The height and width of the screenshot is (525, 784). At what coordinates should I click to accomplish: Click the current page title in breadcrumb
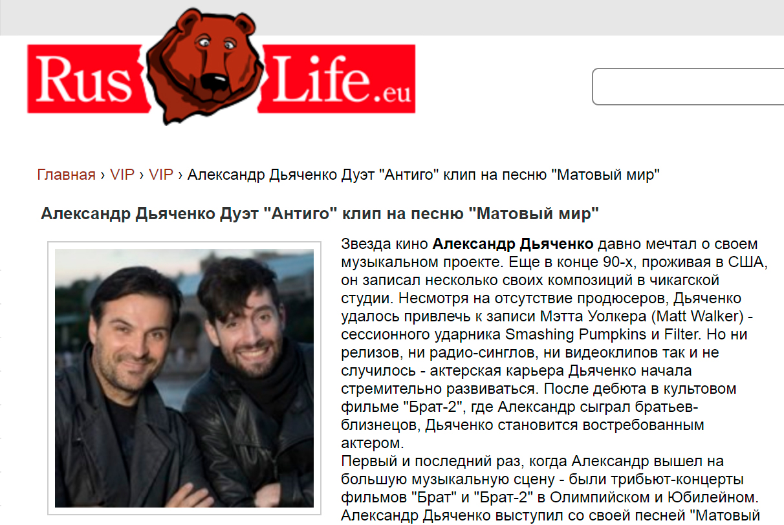tap(424, 175)
